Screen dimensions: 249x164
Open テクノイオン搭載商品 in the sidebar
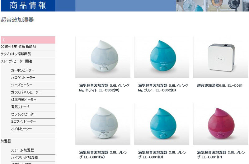pyautogui.click(x=16, y=54)
